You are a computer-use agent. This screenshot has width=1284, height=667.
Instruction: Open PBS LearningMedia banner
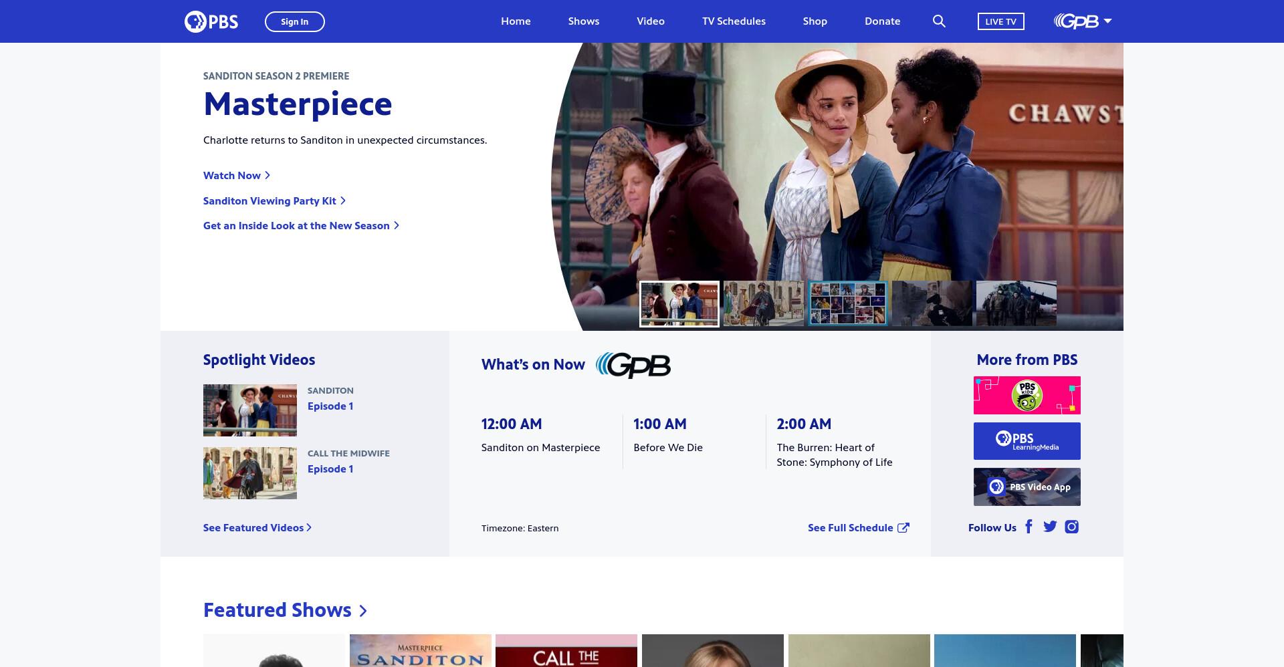(x=1027, y=441)
